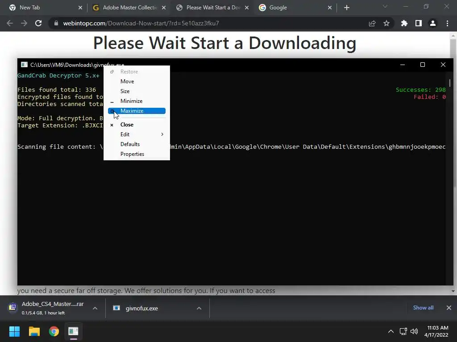
Task: Close the givnofux.exe console window
Action: [x=443, y=65]
